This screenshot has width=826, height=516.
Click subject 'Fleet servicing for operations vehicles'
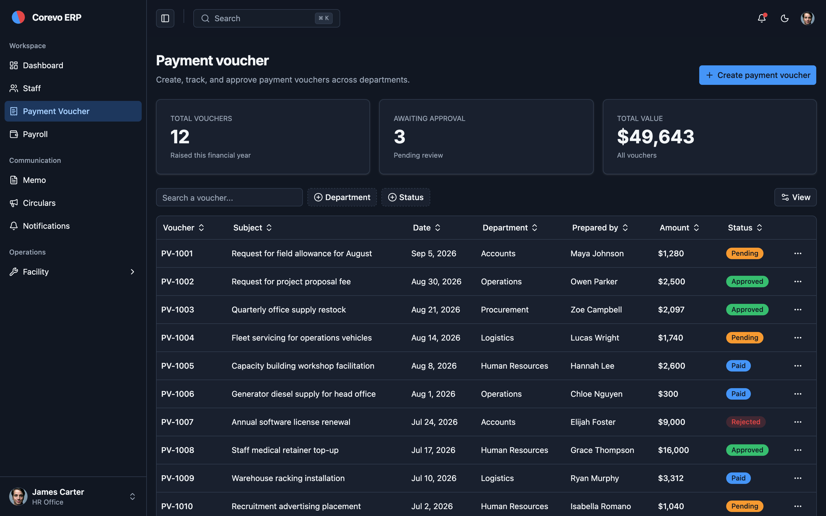301,338
